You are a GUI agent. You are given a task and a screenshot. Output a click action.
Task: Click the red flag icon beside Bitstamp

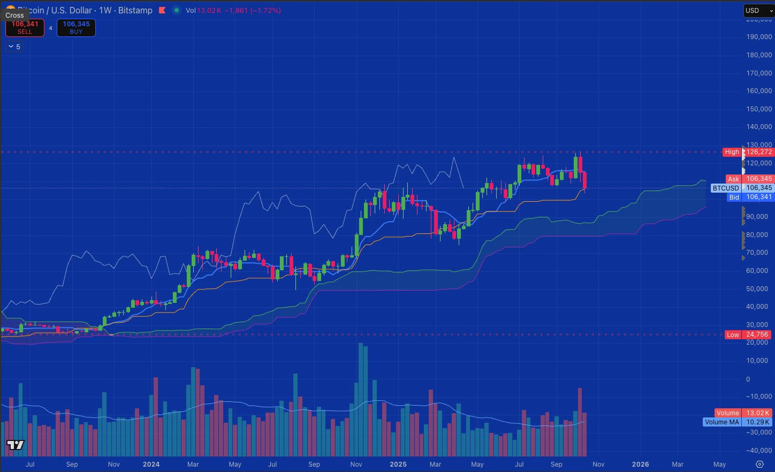point(162,10)
